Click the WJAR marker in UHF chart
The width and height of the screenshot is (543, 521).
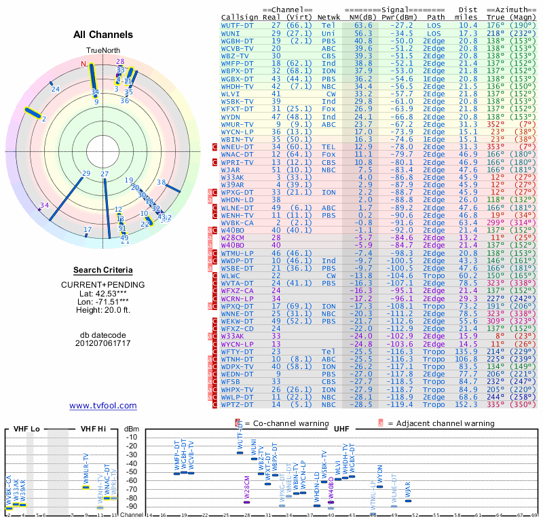pos(409,501)
